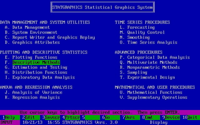Viewport: 200px width, 125px height.
Task: Click the 2 Edit function key
Action: (x=30, y=117)
